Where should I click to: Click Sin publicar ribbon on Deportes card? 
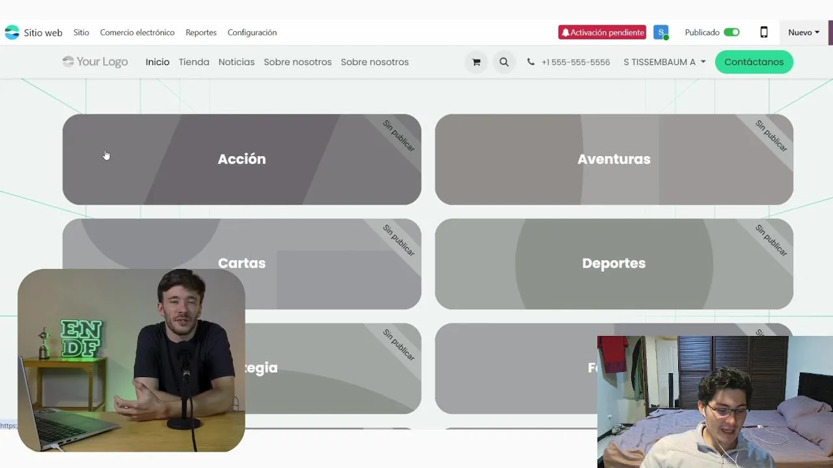771,240
